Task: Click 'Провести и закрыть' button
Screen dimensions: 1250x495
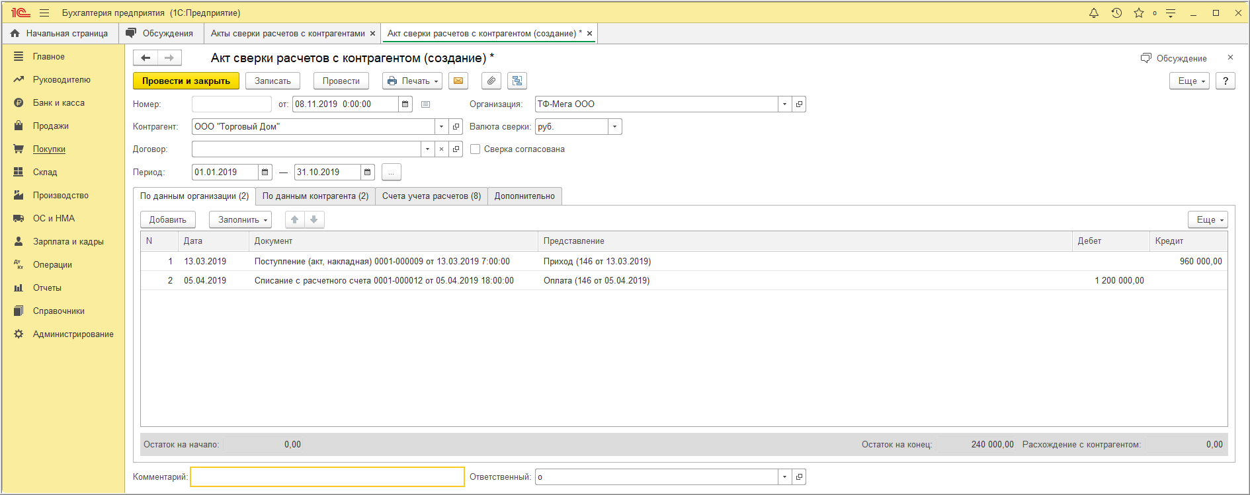Action: point(186,81)
